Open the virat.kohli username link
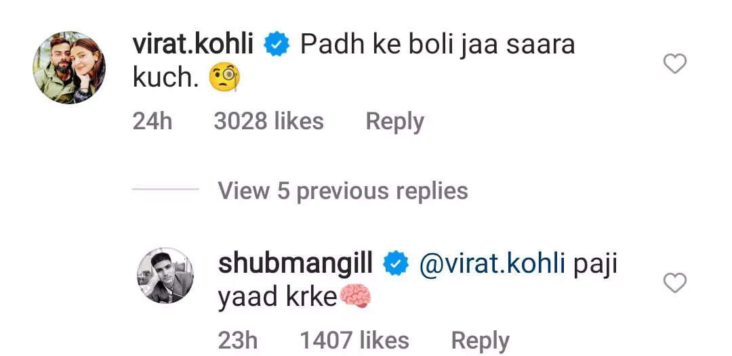Screen dimensions: 732x356 pos(192,45)
